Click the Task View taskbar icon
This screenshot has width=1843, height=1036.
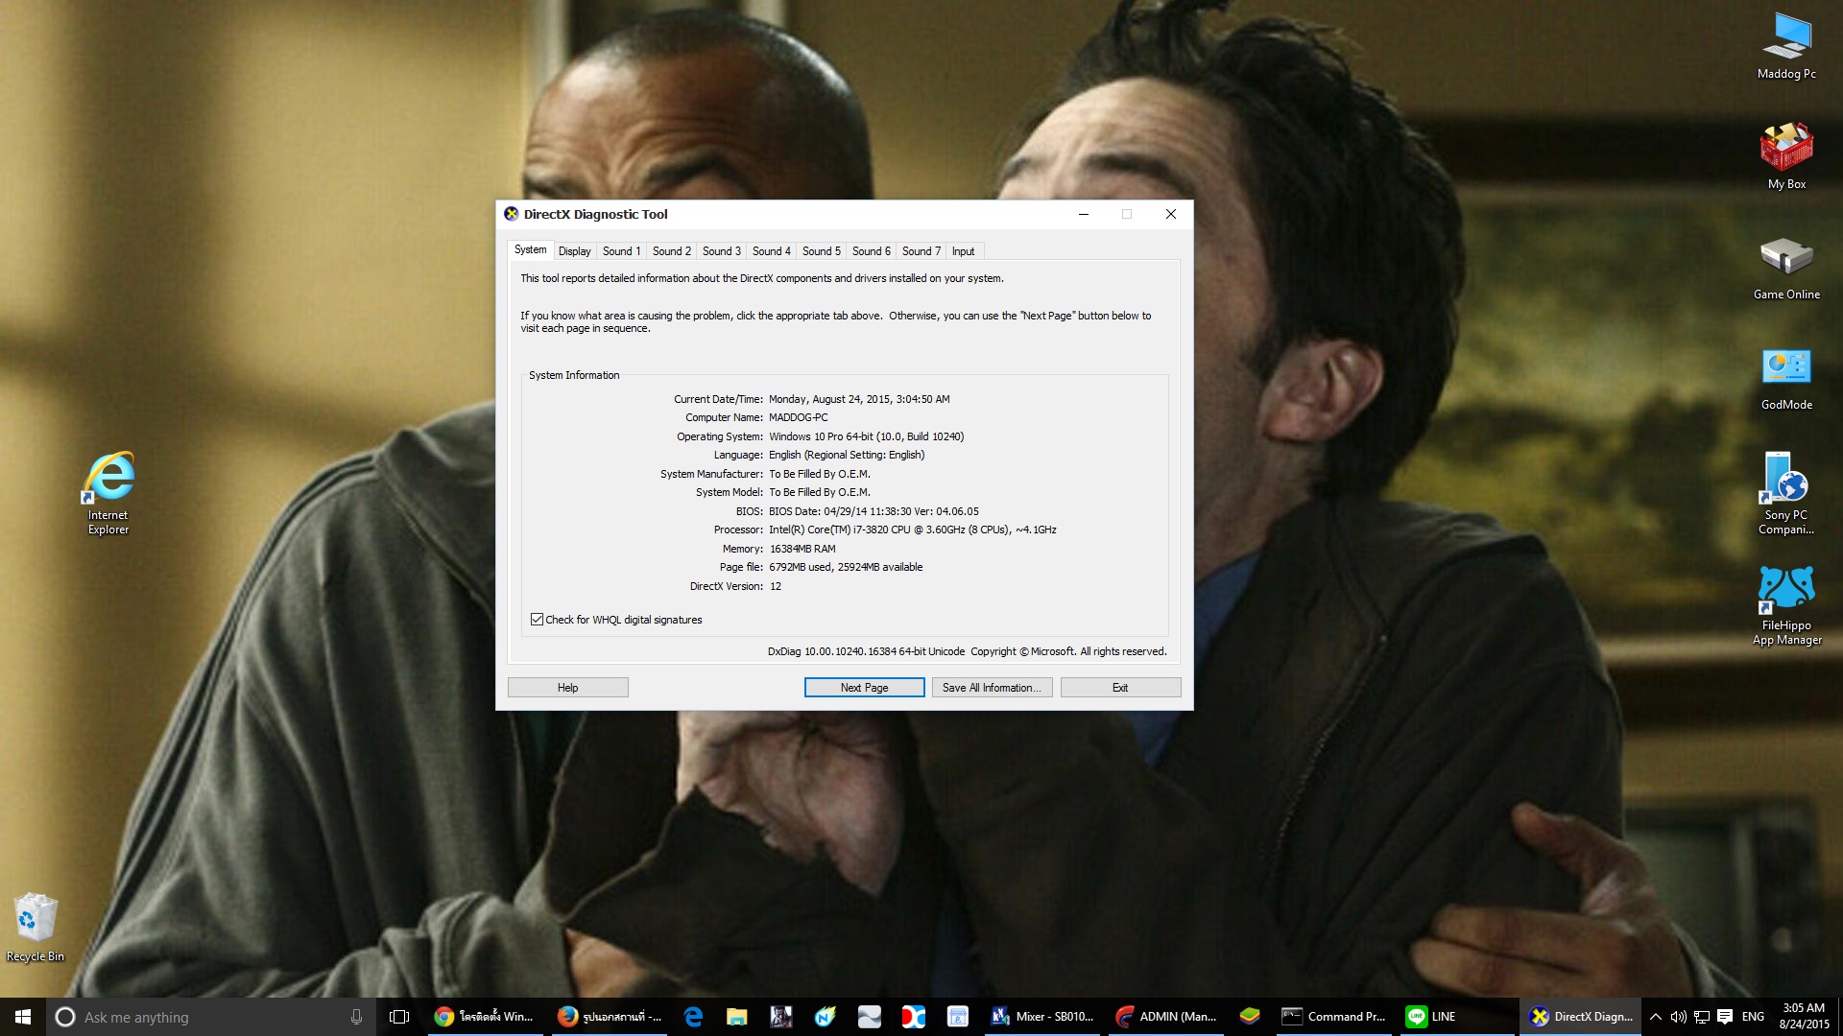[x=399, y=1017]
